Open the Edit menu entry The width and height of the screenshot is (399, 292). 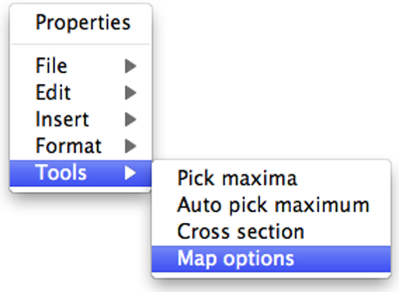pos(52,93)
